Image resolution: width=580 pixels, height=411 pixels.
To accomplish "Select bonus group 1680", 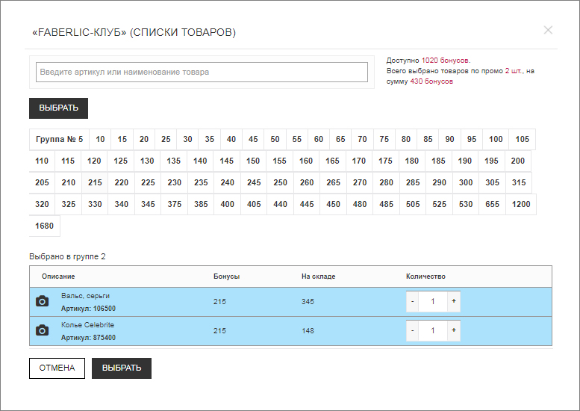I will coord(44,226).
